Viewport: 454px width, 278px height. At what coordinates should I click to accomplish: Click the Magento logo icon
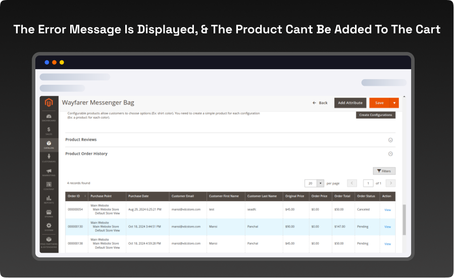[49, 103]
